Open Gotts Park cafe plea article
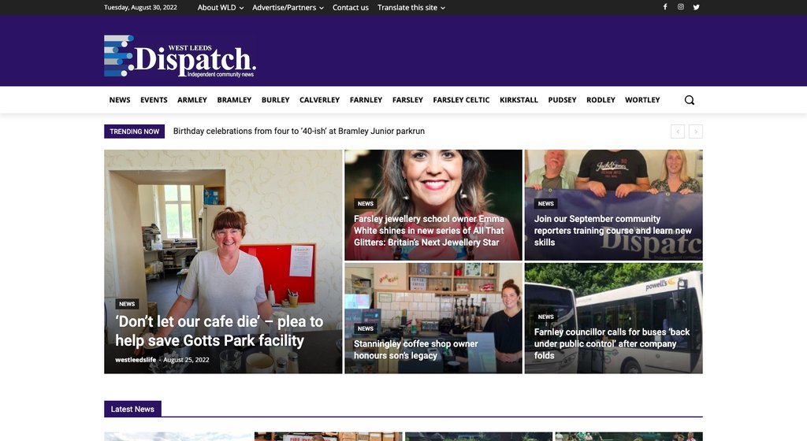 point(219,331)
